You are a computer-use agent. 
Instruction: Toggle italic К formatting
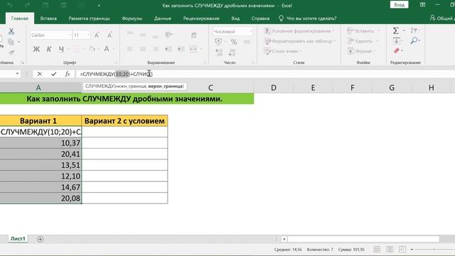click(x=49, y=49)
